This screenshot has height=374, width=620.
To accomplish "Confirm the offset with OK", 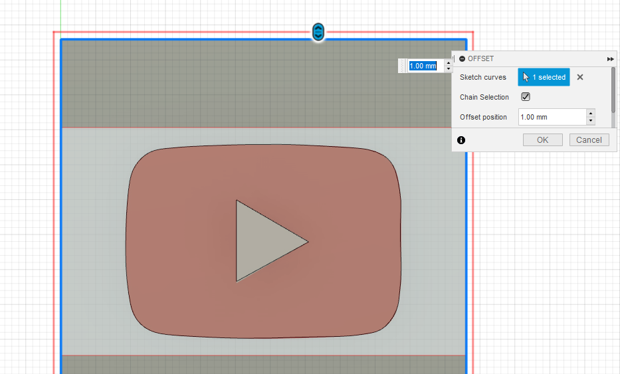I will [x=542, y=140].
